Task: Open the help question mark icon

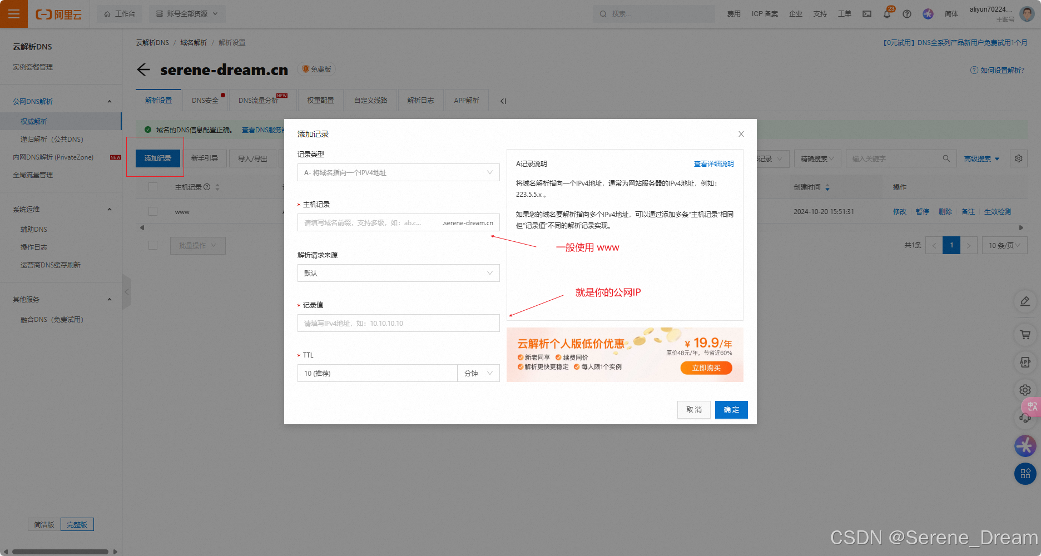Action: [907, 14]
